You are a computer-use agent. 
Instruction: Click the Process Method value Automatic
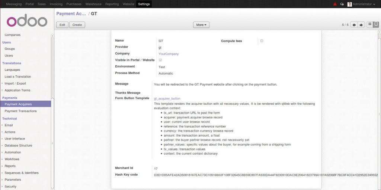pos(166,73)
